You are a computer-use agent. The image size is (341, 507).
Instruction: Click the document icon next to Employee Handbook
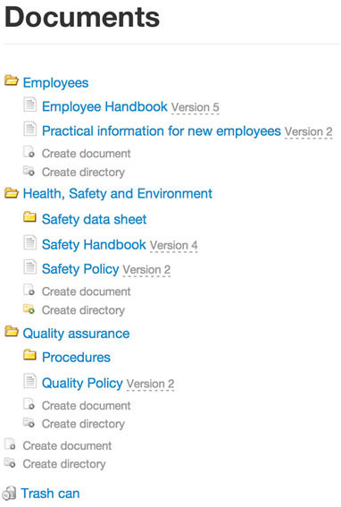29,105
